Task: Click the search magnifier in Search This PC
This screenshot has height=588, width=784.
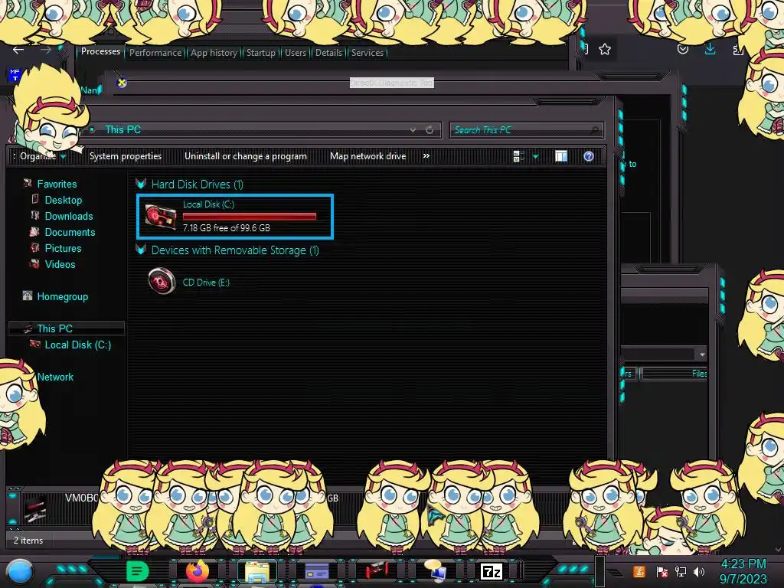Action: [x=594, y=130]
